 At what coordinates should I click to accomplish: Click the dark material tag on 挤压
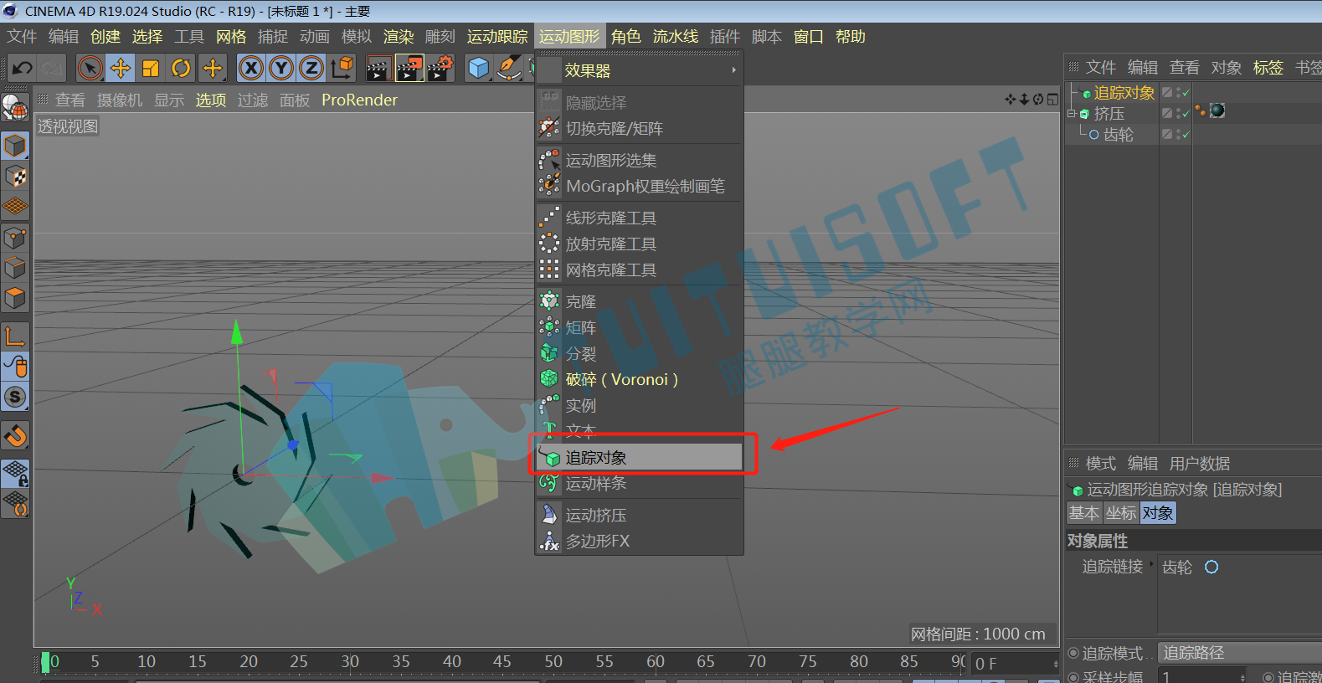point(1217,110)
